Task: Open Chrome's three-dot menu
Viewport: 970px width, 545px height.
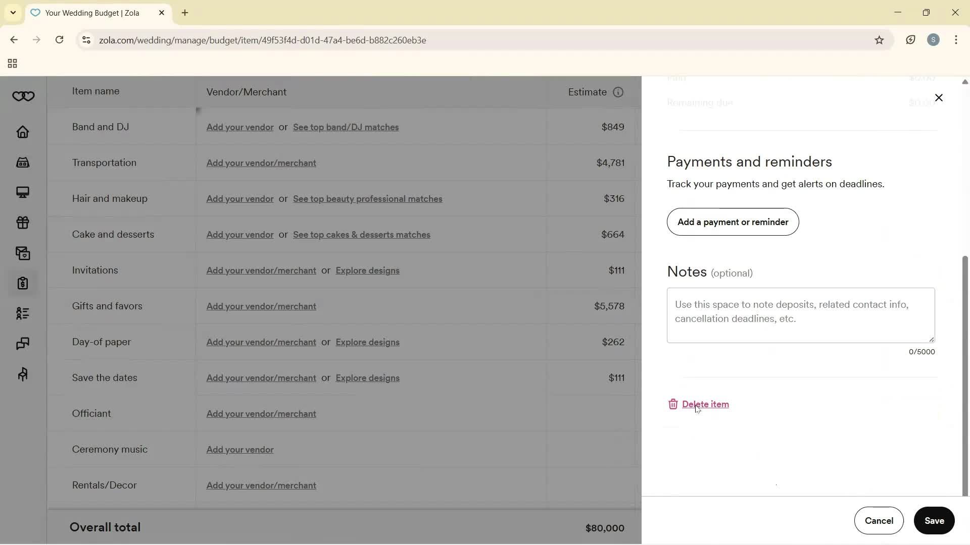Action: pos(956,40)
